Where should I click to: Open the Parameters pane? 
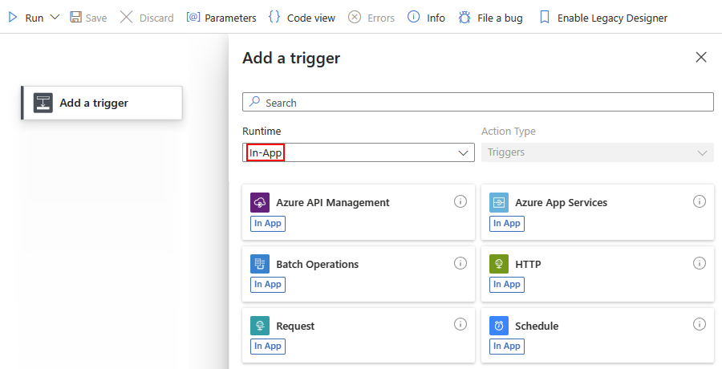(x=221, y=18)
